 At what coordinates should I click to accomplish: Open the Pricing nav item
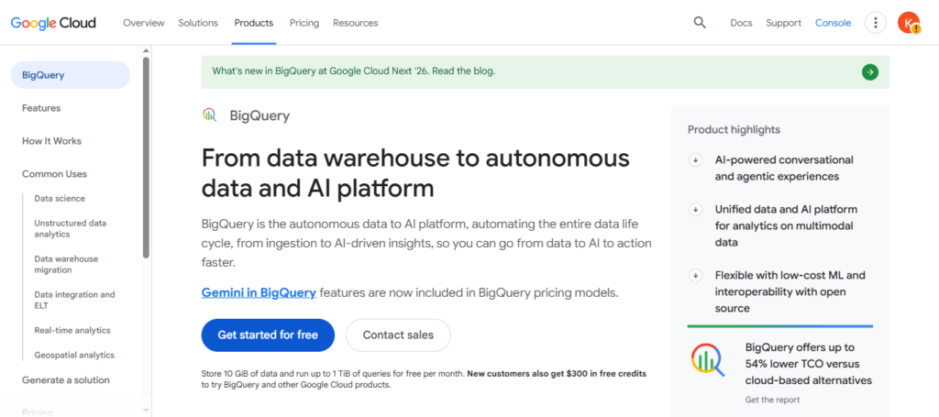pyautogui.click(x=304, y=23)
